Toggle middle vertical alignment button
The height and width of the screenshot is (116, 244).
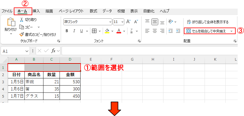pos(155,22)
